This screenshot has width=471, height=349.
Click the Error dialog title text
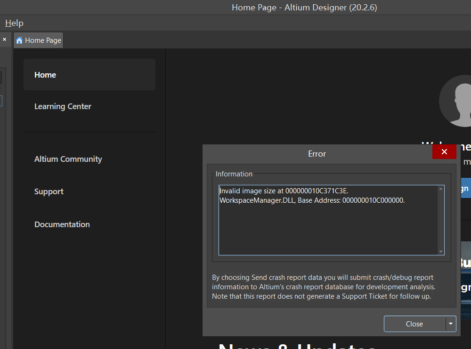click(317, 154)
